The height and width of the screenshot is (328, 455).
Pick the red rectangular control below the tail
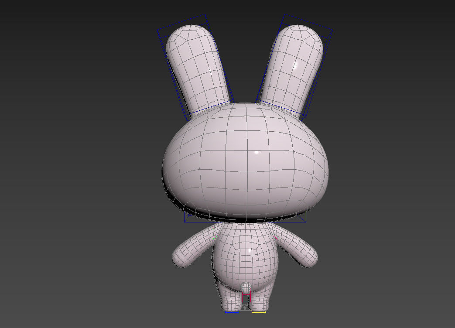[246, 297]
